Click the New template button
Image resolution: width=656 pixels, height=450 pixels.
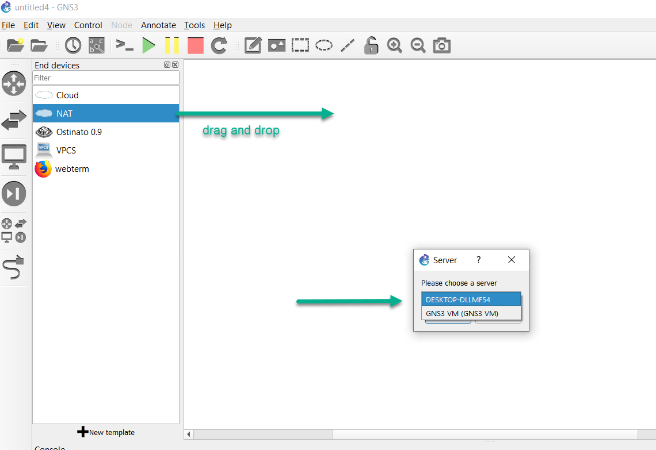(x=106, y=432)
